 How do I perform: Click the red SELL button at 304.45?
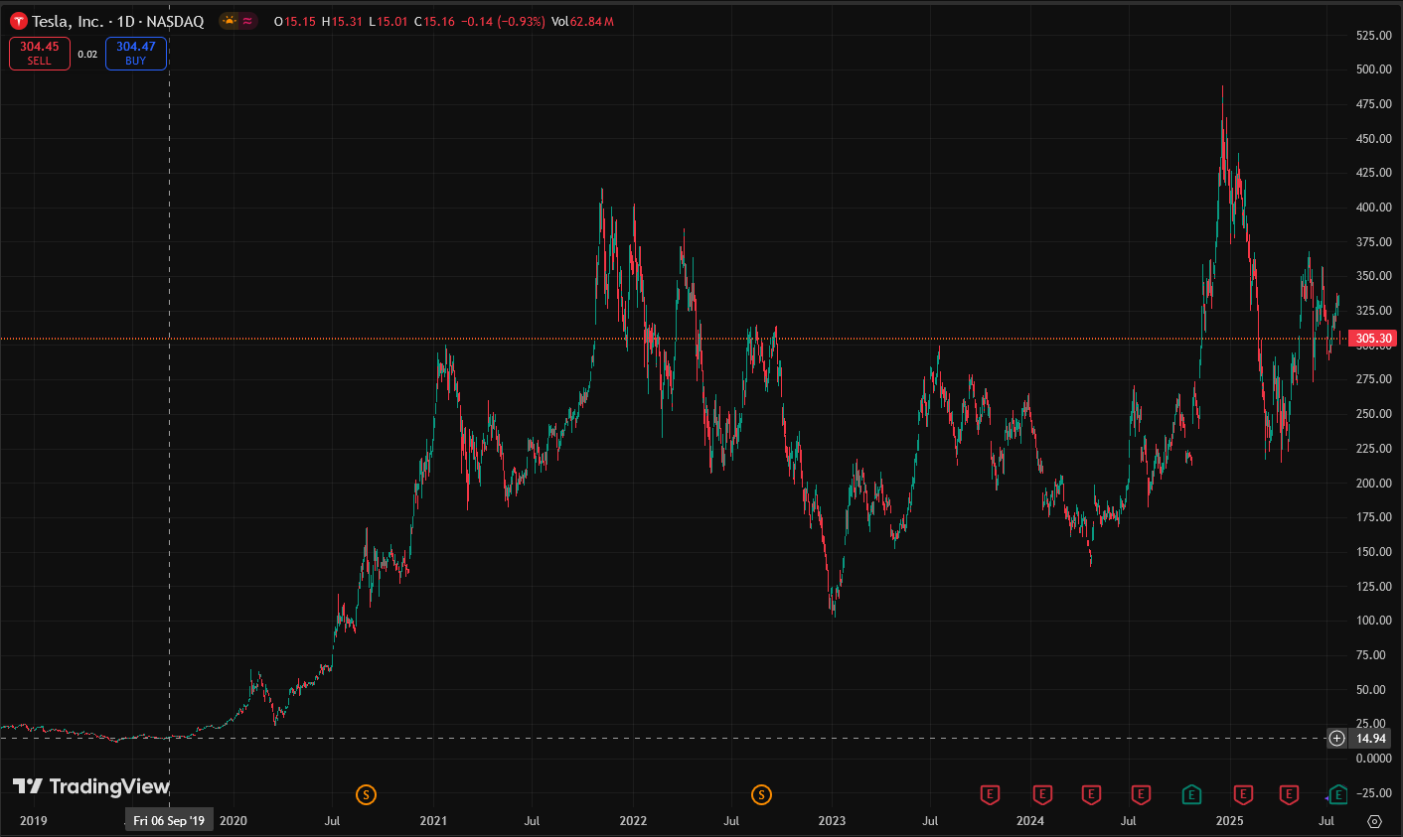point(40,54)
